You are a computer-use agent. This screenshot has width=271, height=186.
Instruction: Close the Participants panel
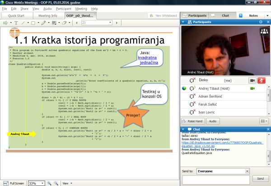coord(268,22)
